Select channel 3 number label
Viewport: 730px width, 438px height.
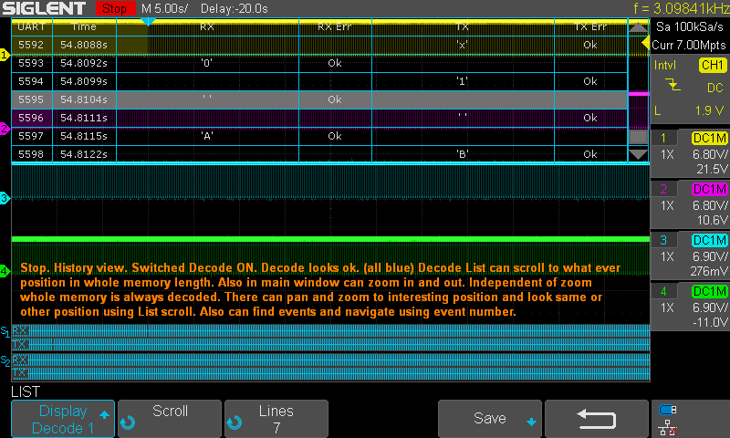(663, 240)
